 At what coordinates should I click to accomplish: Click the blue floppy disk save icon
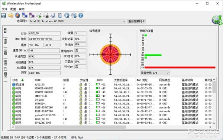[x=4, y=15]
